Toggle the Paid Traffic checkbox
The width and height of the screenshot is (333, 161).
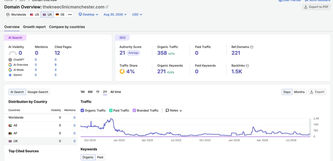click(x=110, y=110)
